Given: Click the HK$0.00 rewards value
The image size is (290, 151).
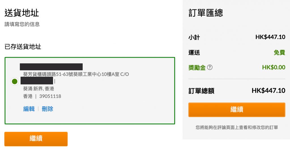Looking at the screenshot, I should (x=274, y=68).
